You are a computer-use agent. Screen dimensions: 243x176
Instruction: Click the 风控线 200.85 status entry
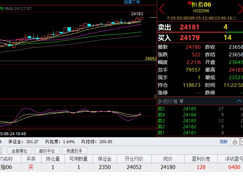[x=97, y=142]
